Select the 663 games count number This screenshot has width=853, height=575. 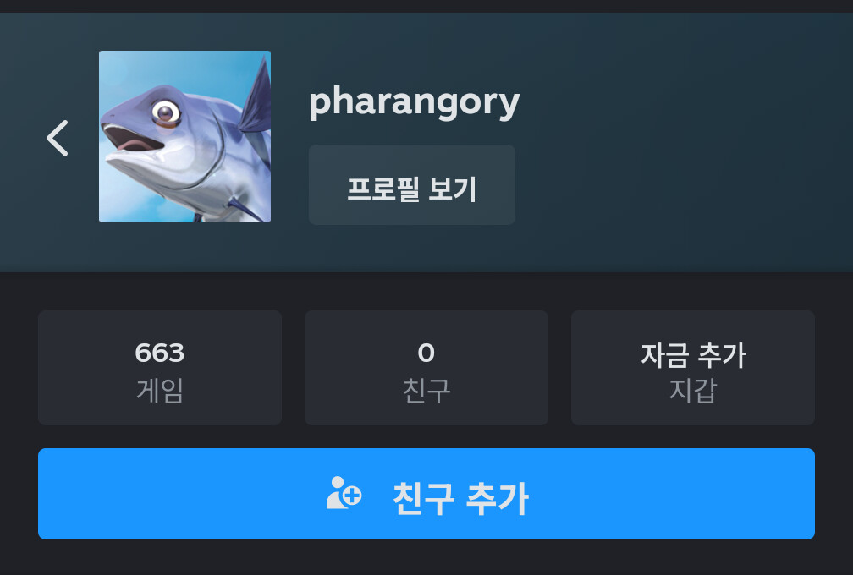pos(160,353)
